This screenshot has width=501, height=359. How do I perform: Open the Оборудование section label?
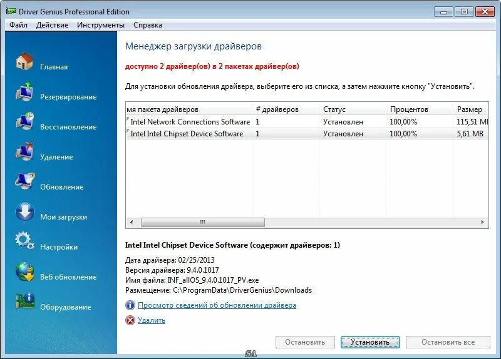tap(66, 307)
